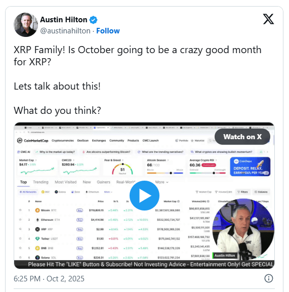Click the blue verified badge
The width and height of the screenshot is (289, 292).
(x=93, y=20)
